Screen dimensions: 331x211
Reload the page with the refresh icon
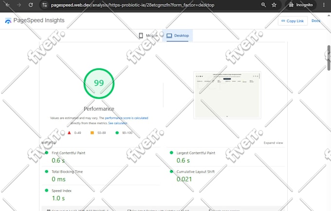coord(31,5)
